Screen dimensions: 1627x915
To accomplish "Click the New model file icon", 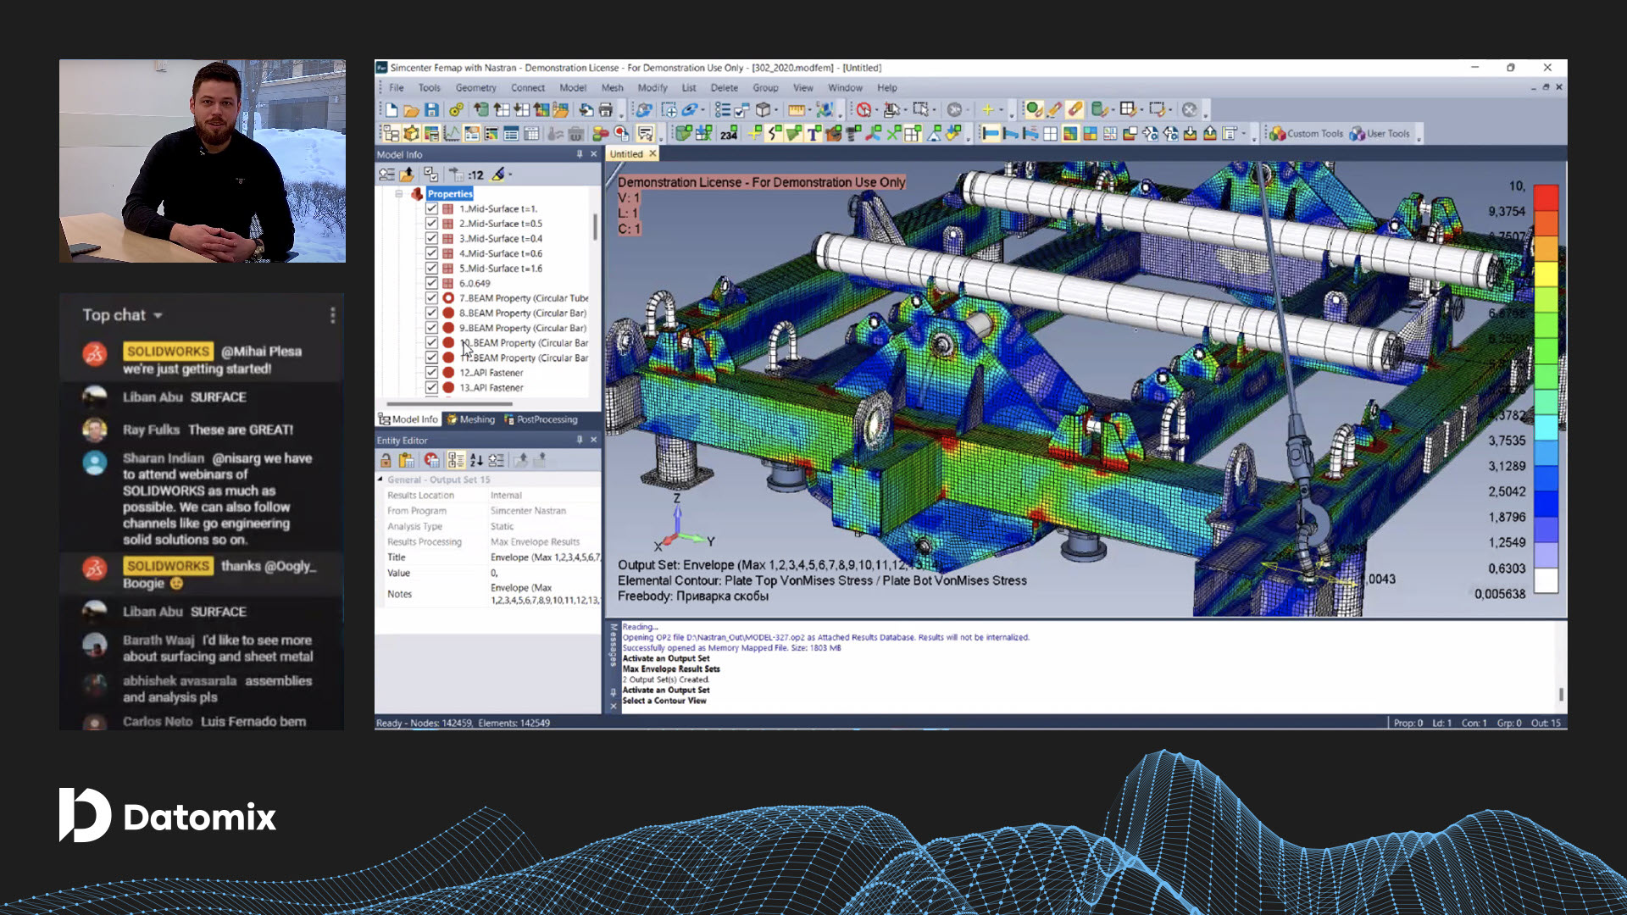I will click(391, 110).
